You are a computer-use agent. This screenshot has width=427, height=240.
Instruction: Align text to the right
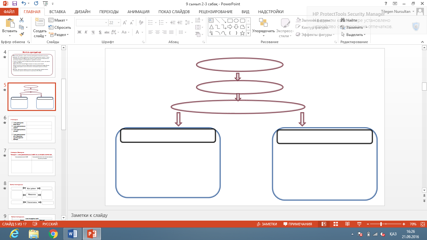tap(165, 32)
